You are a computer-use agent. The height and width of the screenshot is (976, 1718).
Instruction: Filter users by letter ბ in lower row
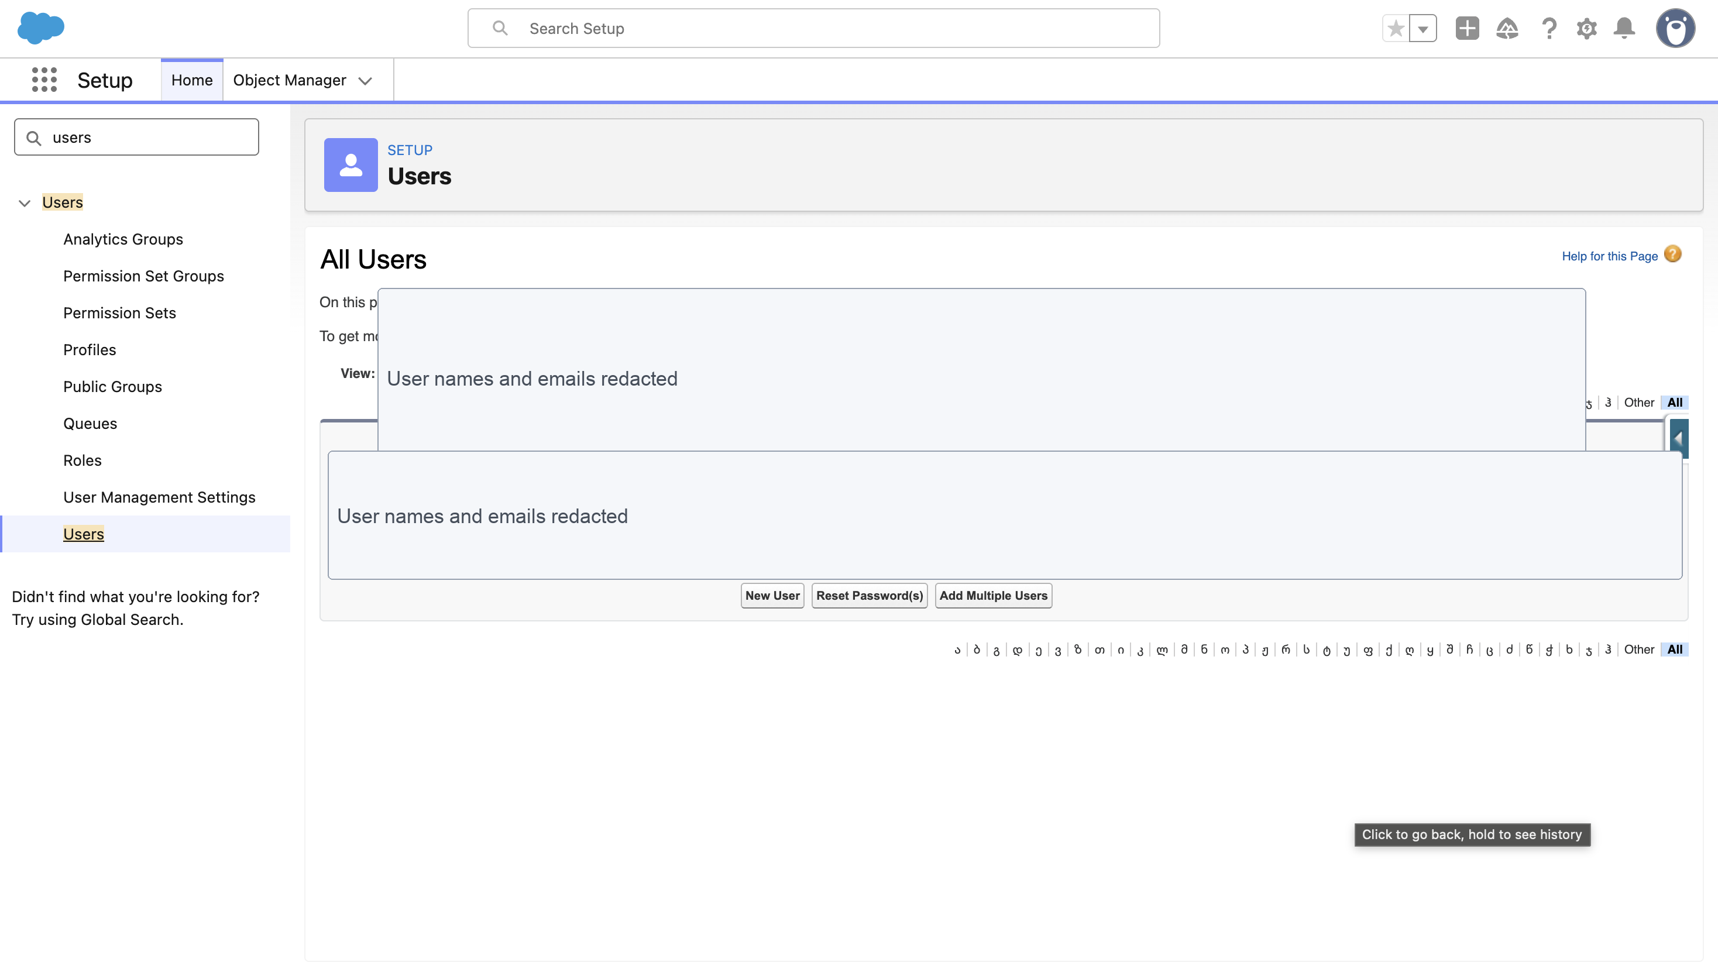[977, 650]
